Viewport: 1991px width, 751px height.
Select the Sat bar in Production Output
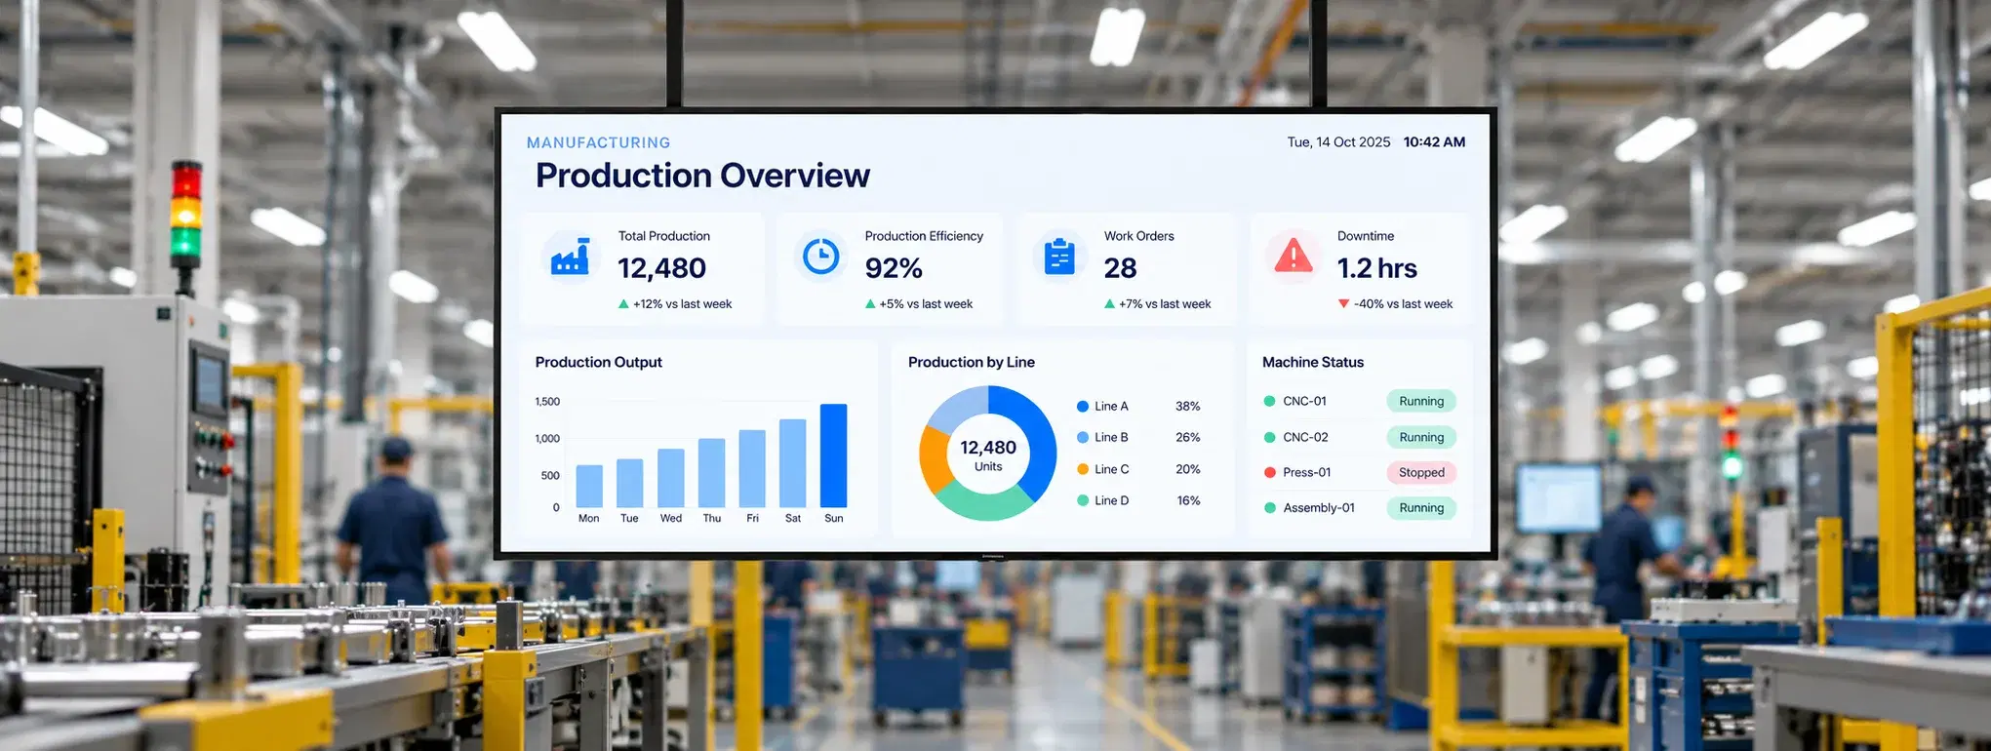(x=793, y=463)
